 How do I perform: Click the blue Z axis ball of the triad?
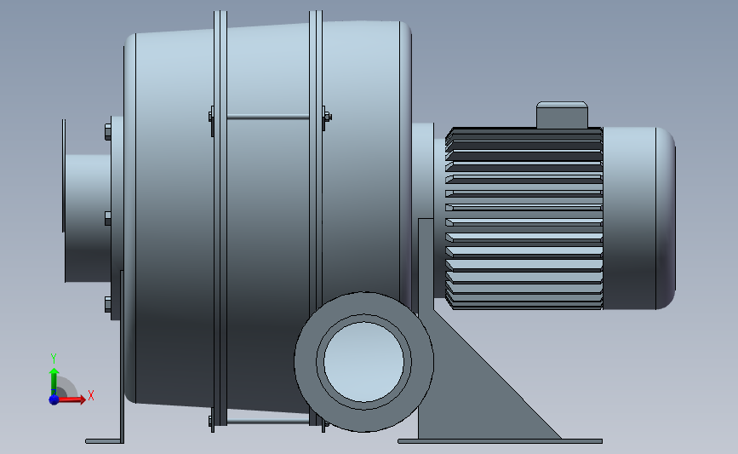point(54,399)
